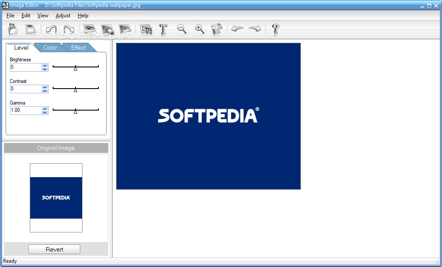The image size is (442, 267).
Task: Click the Gamma value field showing 1.00
Action: click(x=25, y=110)
